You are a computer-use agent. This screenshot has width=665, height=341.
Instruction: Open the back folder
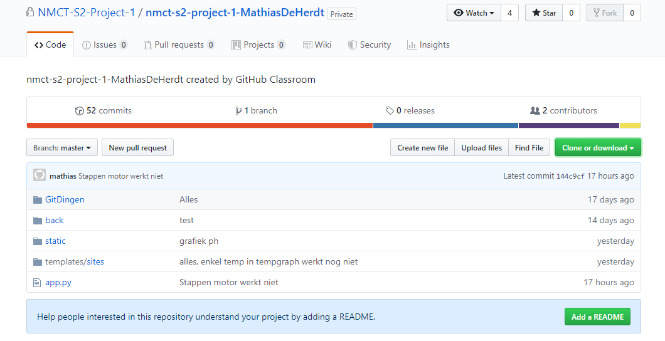(x=55, y=220)
